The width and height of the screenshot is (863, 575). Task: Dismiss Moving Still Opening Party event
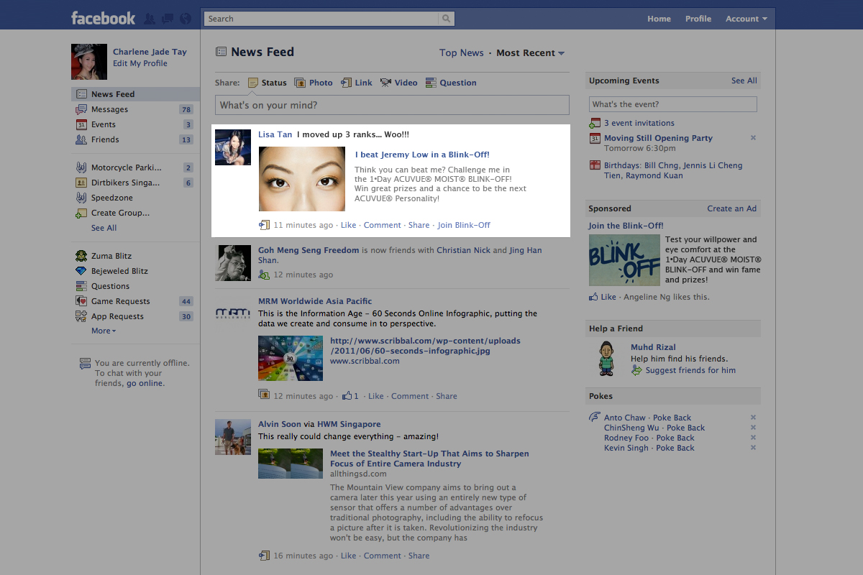(753, 137)
